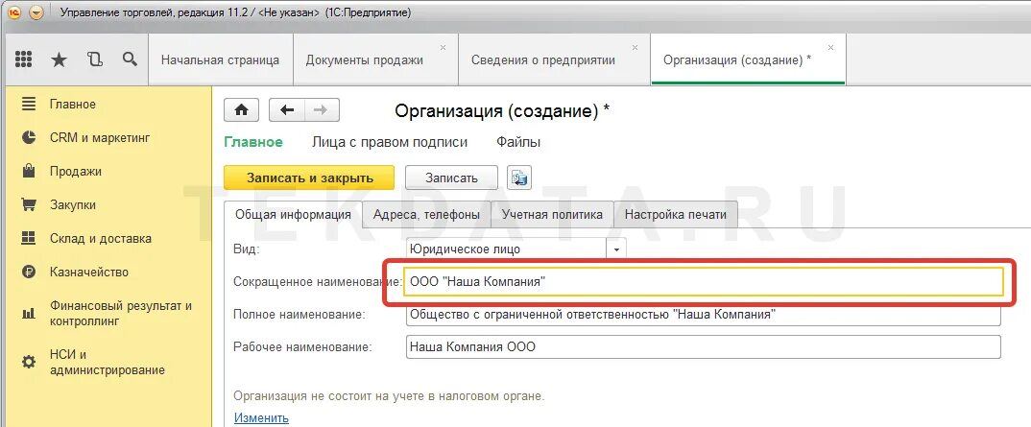
Task: Click the Финансовый результат bar chart icon
Action: pyautogui.click(x=28, y=314)
